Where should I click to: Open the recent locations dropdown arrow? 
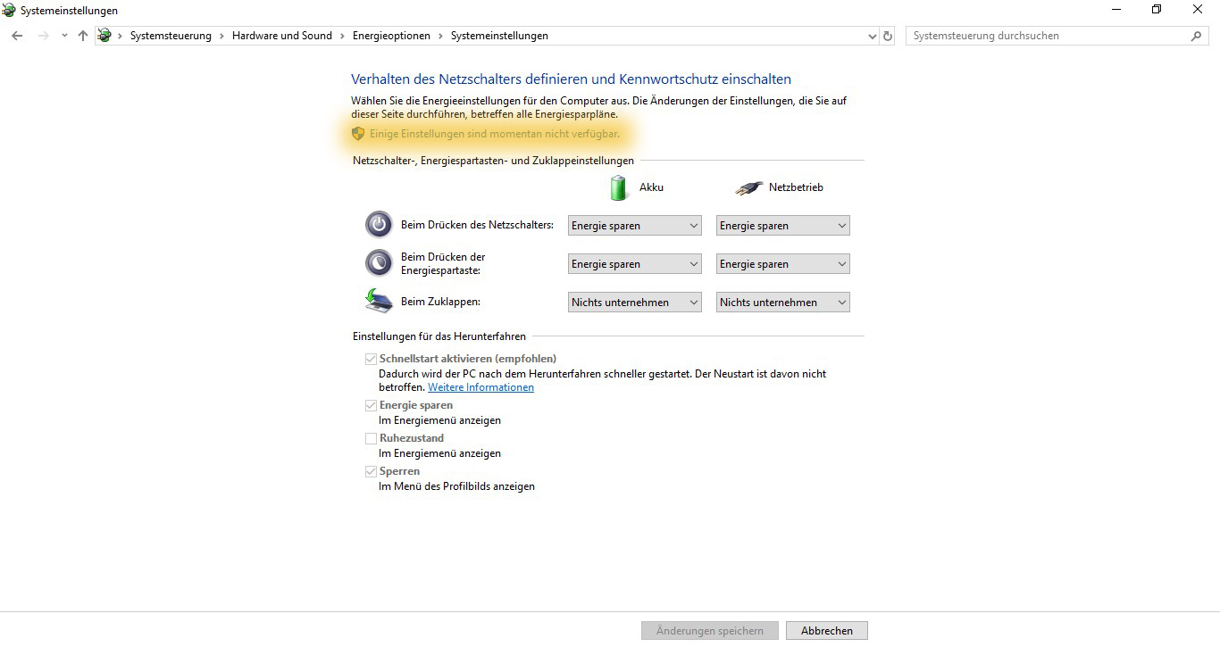pyautogui.click(x=63, y=36)
